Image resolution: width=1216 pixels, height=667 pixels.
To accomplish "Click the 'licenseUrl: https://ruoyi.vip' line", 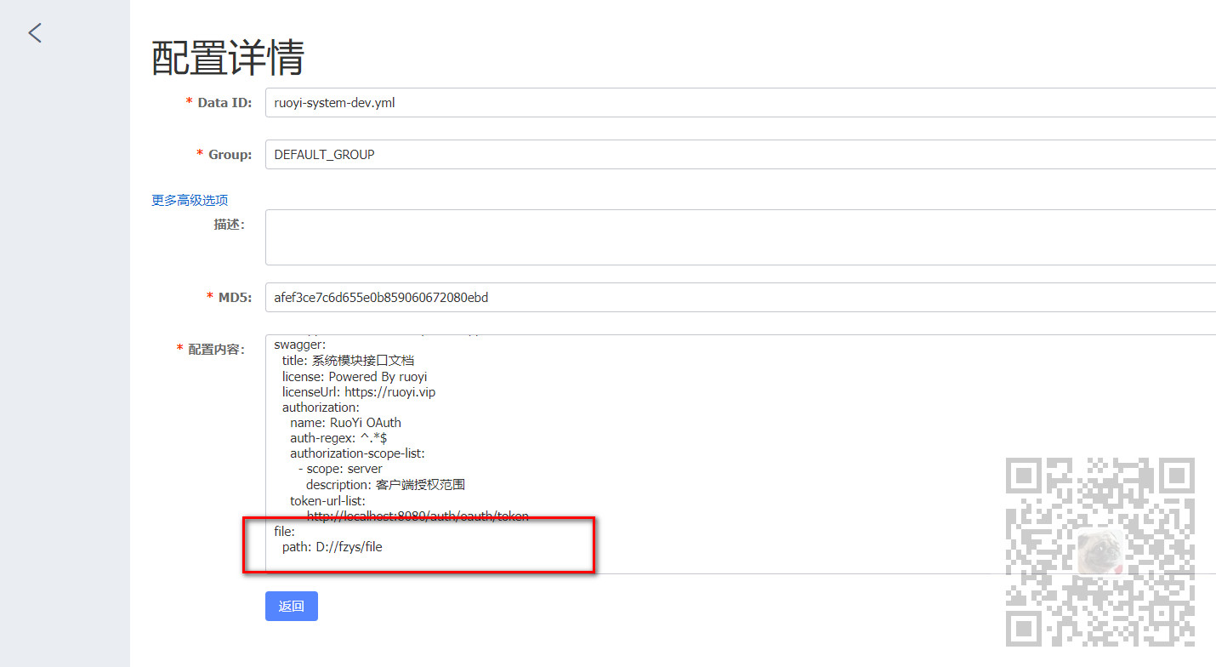I will click(x=359, y=391).
